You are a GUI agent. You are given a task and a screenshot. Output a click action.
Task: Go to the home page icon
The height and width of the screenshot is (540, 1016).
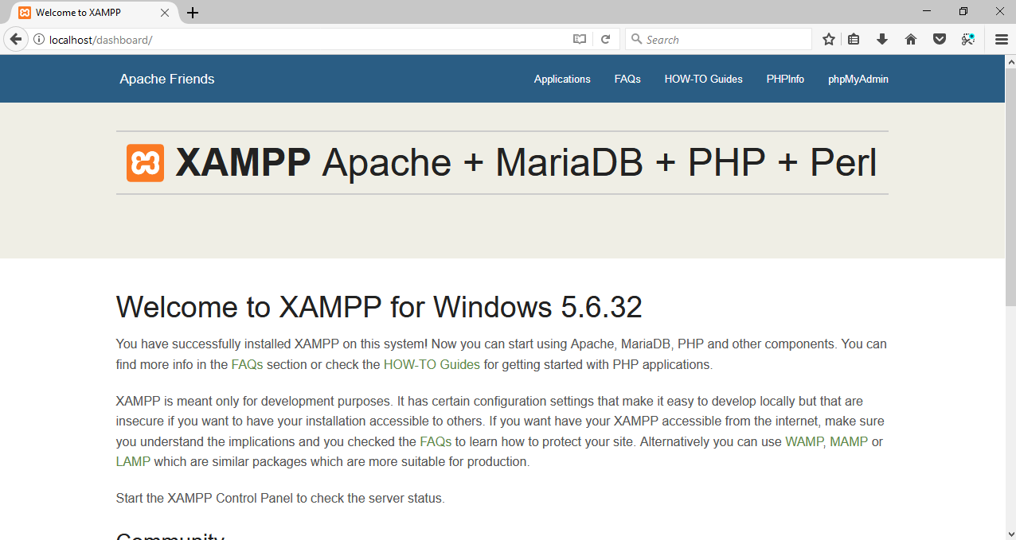[x=910, y=38]
